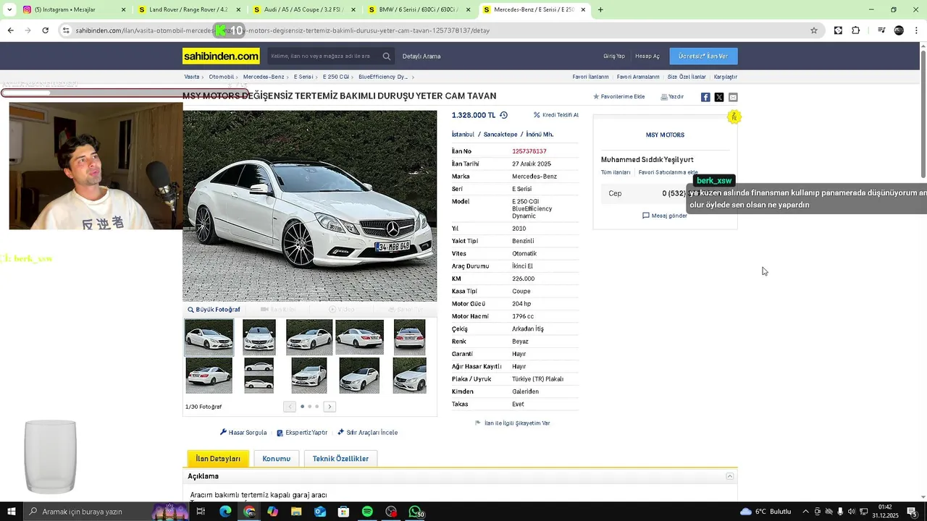Click Hesap Aç link
The image size is (927, 521).
click(x=647, y=56)
